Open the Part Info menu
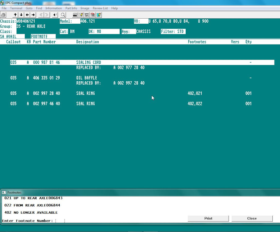 [71, 8]
